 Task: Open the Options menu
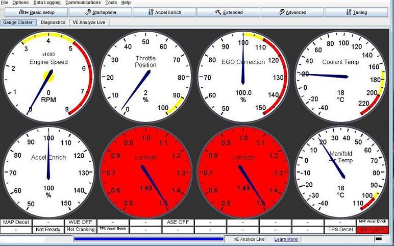(x=20, y=3)
